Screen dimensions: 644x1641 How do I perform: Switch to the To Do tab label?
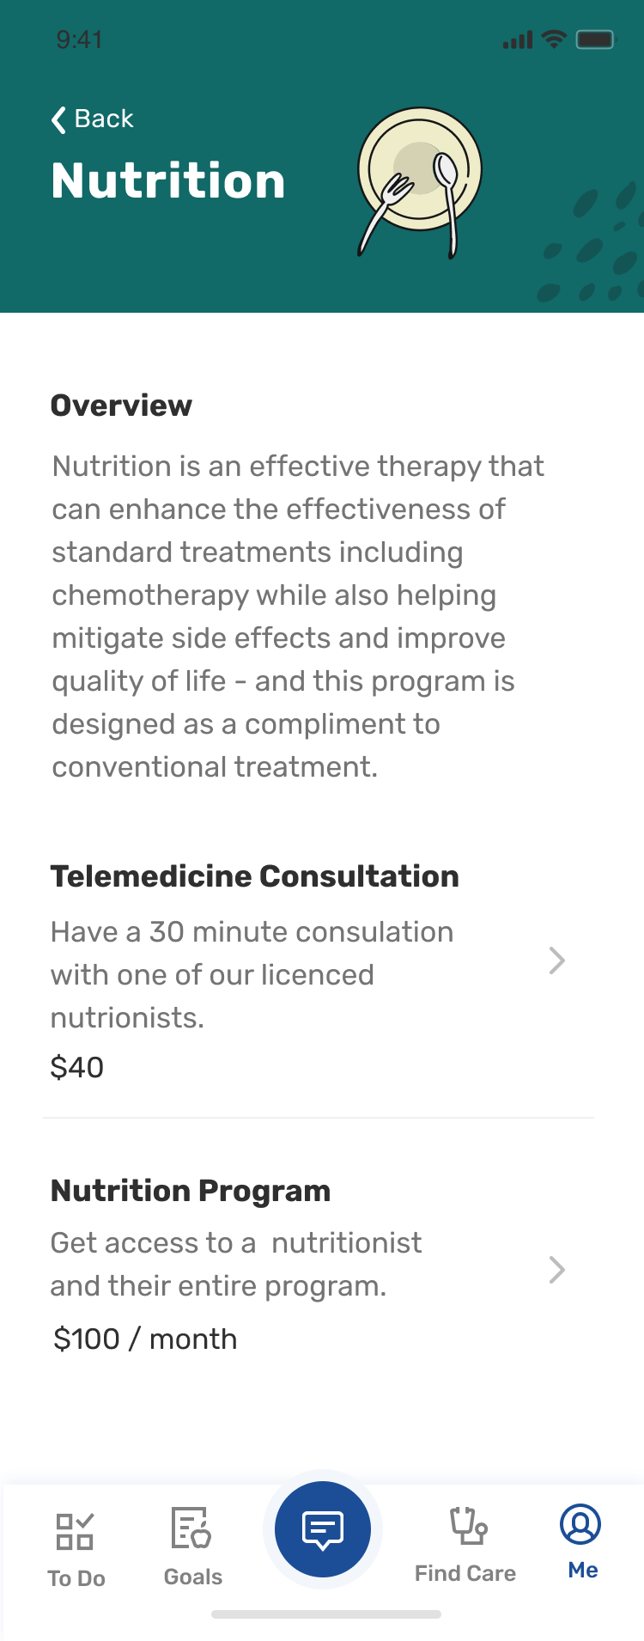[x=76, y=1578]
